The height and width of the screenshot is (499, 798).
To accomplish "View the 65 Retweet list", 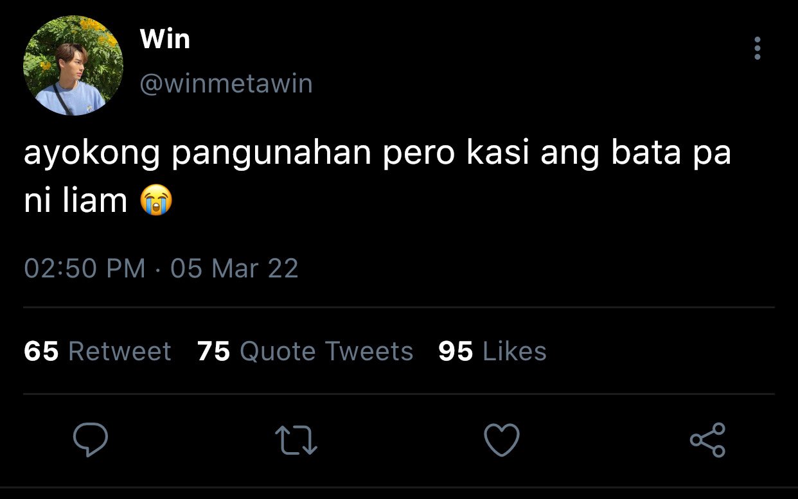I will point(98,351).
